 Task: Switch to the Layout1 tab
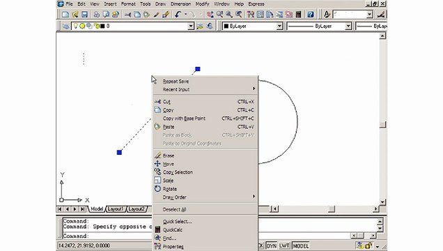[115, 209]
